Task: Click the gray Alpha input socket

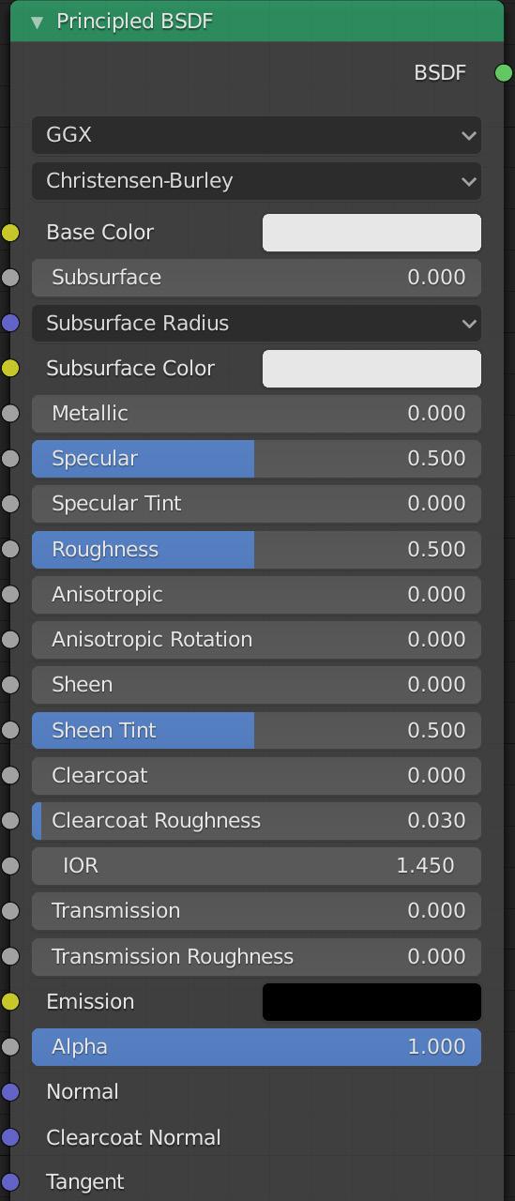Action: 10,1047
